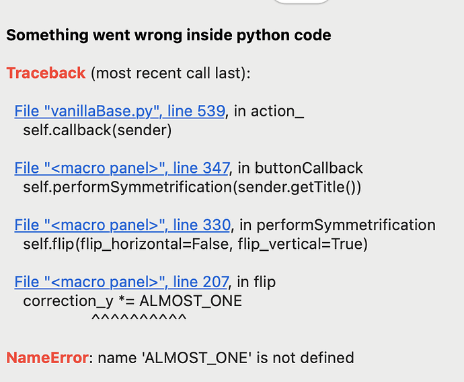Open the macro panel line 207 link
The width and height of the screenshot is (464, 382).
122,282
